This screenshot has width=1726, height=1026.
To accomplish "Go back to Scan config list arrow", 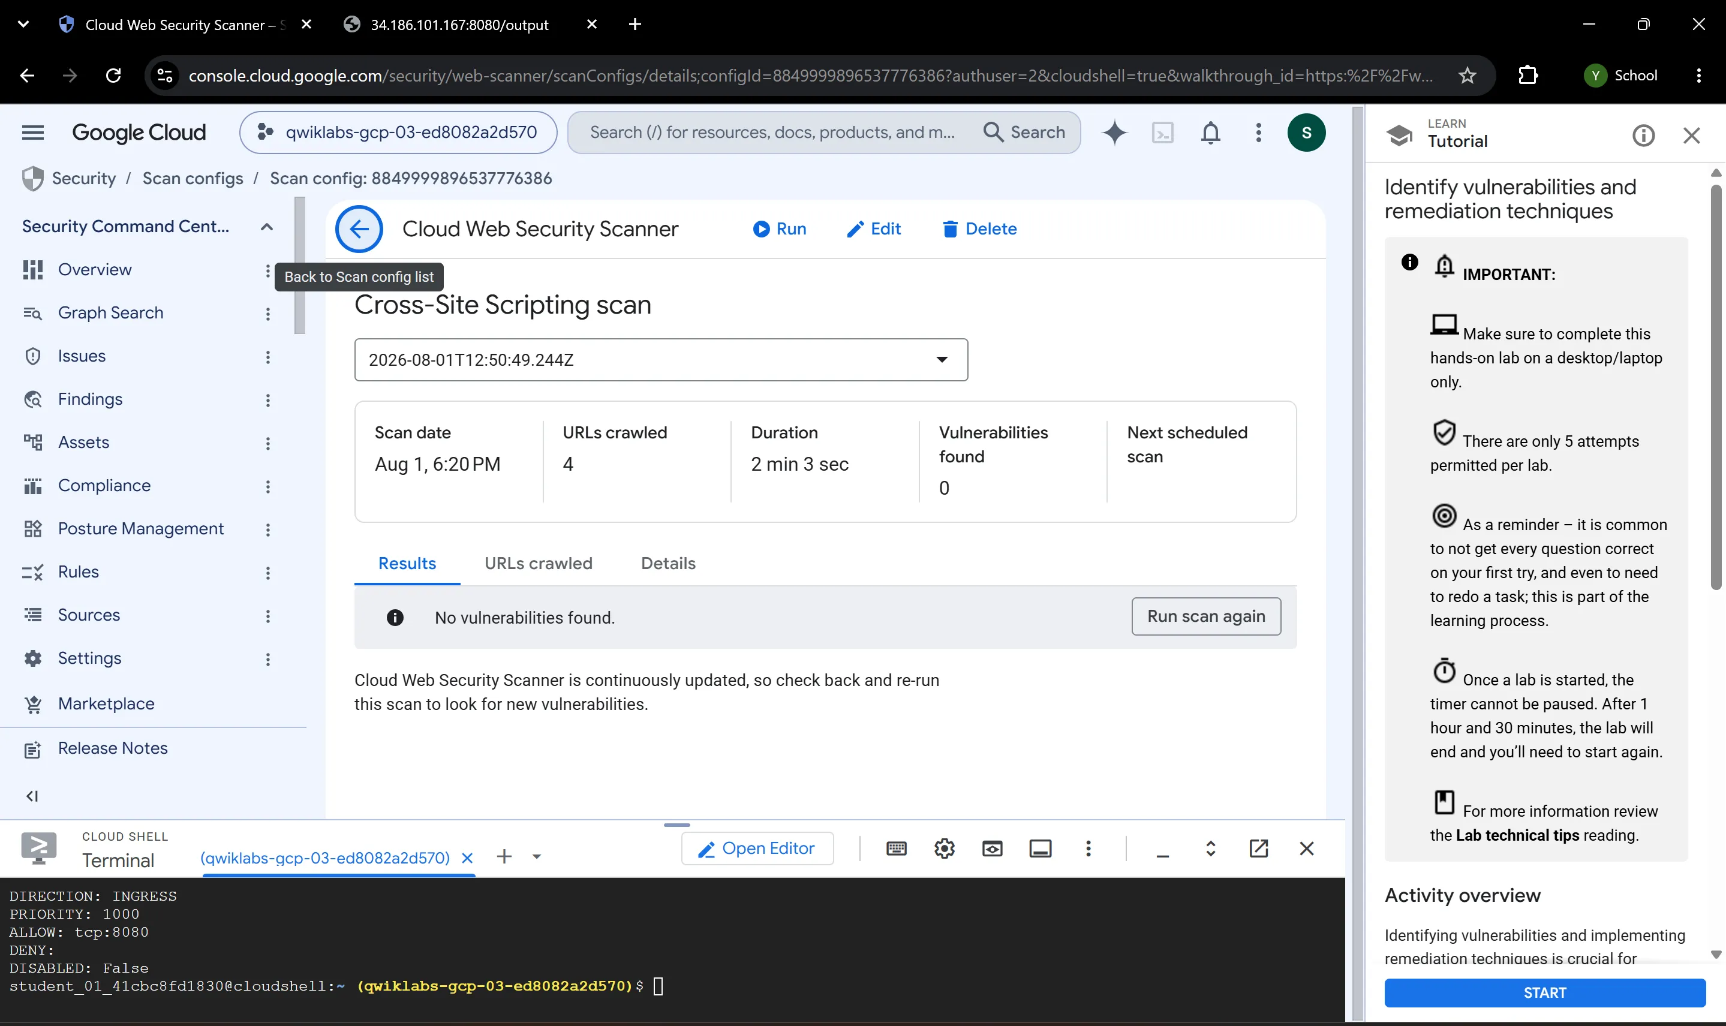I will 359,229.
